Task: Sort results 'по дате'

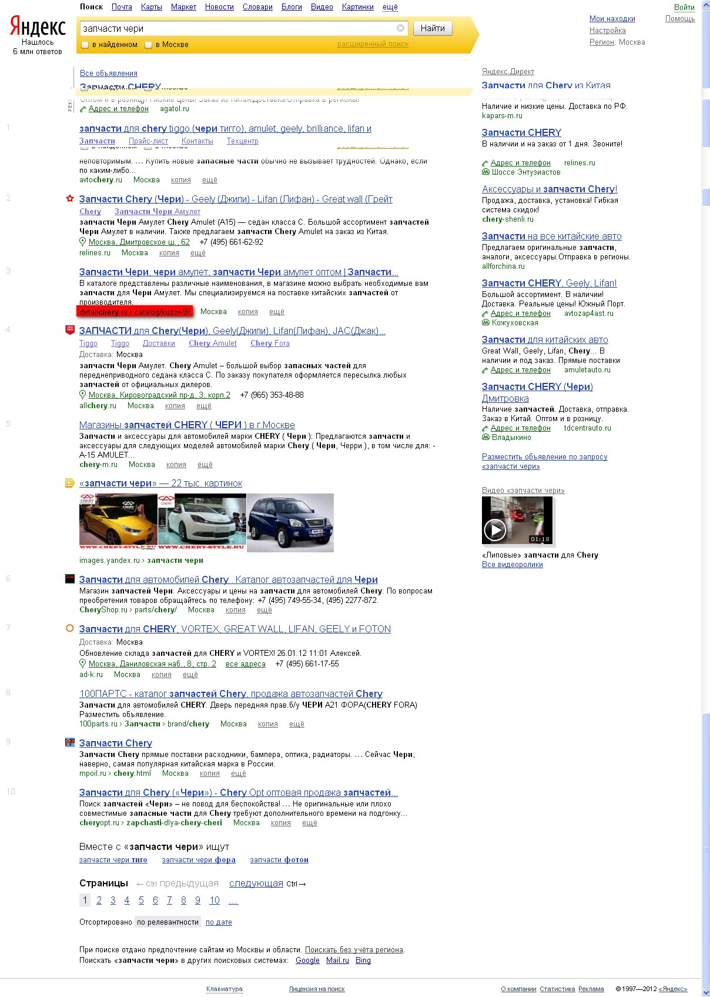Action: coord(219,922)
